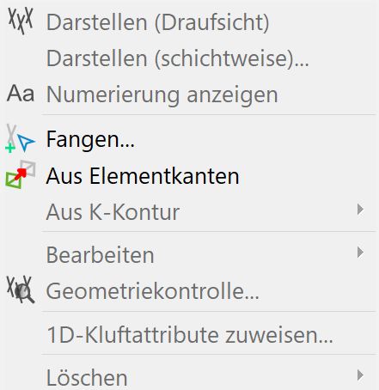Click the Fangen cursor icon
Image resolution: width=379 pixels, height=390 pixels.
[27, 143]
